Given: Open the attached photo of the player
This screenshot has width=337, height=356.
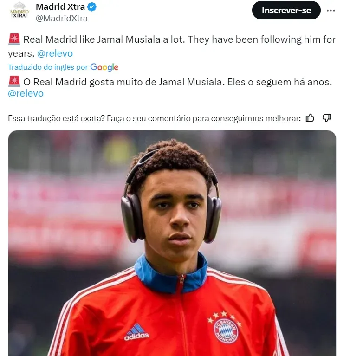Looking at the screenshot, I should click(172, 243).
